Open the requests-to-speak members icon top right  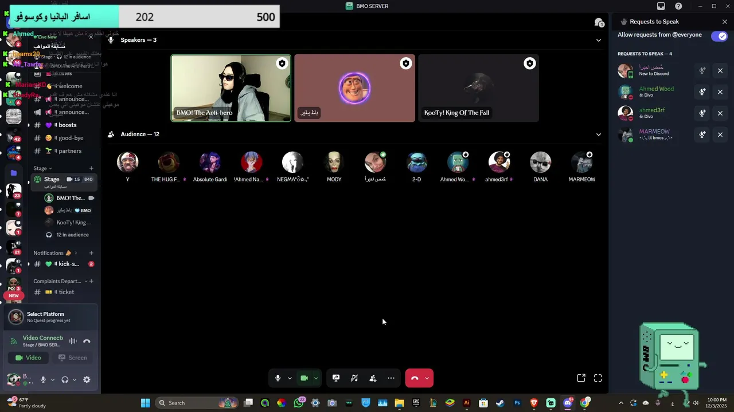(x=599, y=22)
